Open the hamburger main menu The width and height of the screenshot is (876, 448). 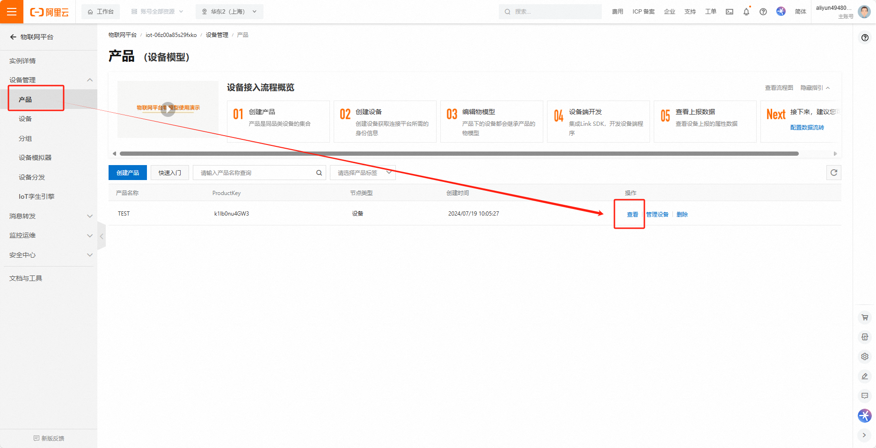[12, 12]
